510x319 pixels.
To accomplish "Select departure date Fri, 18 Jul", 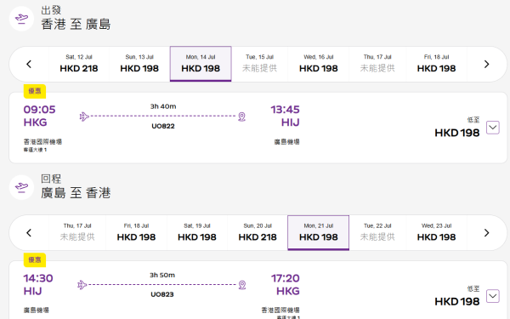I will [437, 64].
